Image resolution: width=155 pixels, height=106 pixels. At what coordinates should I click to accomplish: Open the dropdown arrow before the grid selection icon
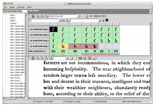(x=99, y=20)
